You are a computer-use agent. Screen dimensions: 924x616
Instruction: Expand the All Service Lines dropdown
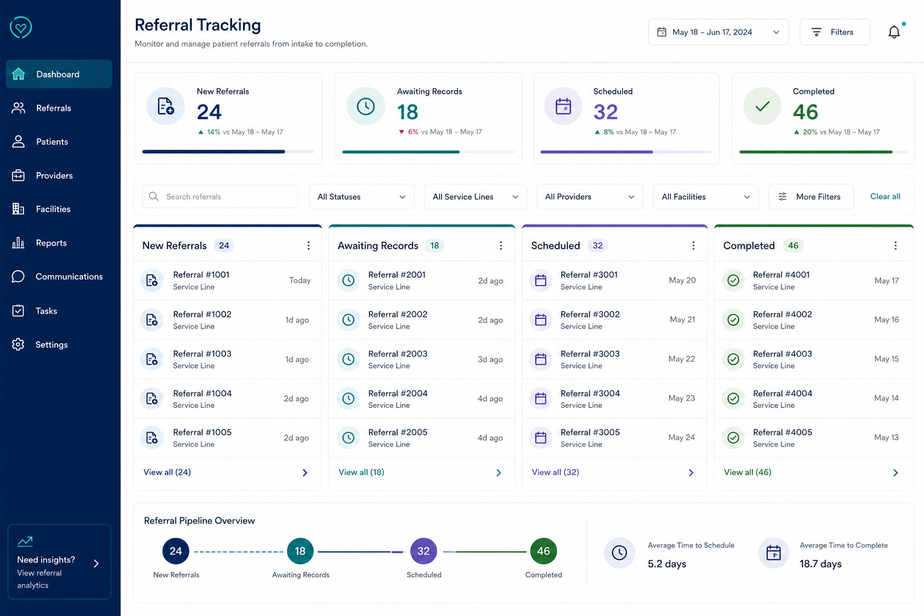click(x=475, y=197)
